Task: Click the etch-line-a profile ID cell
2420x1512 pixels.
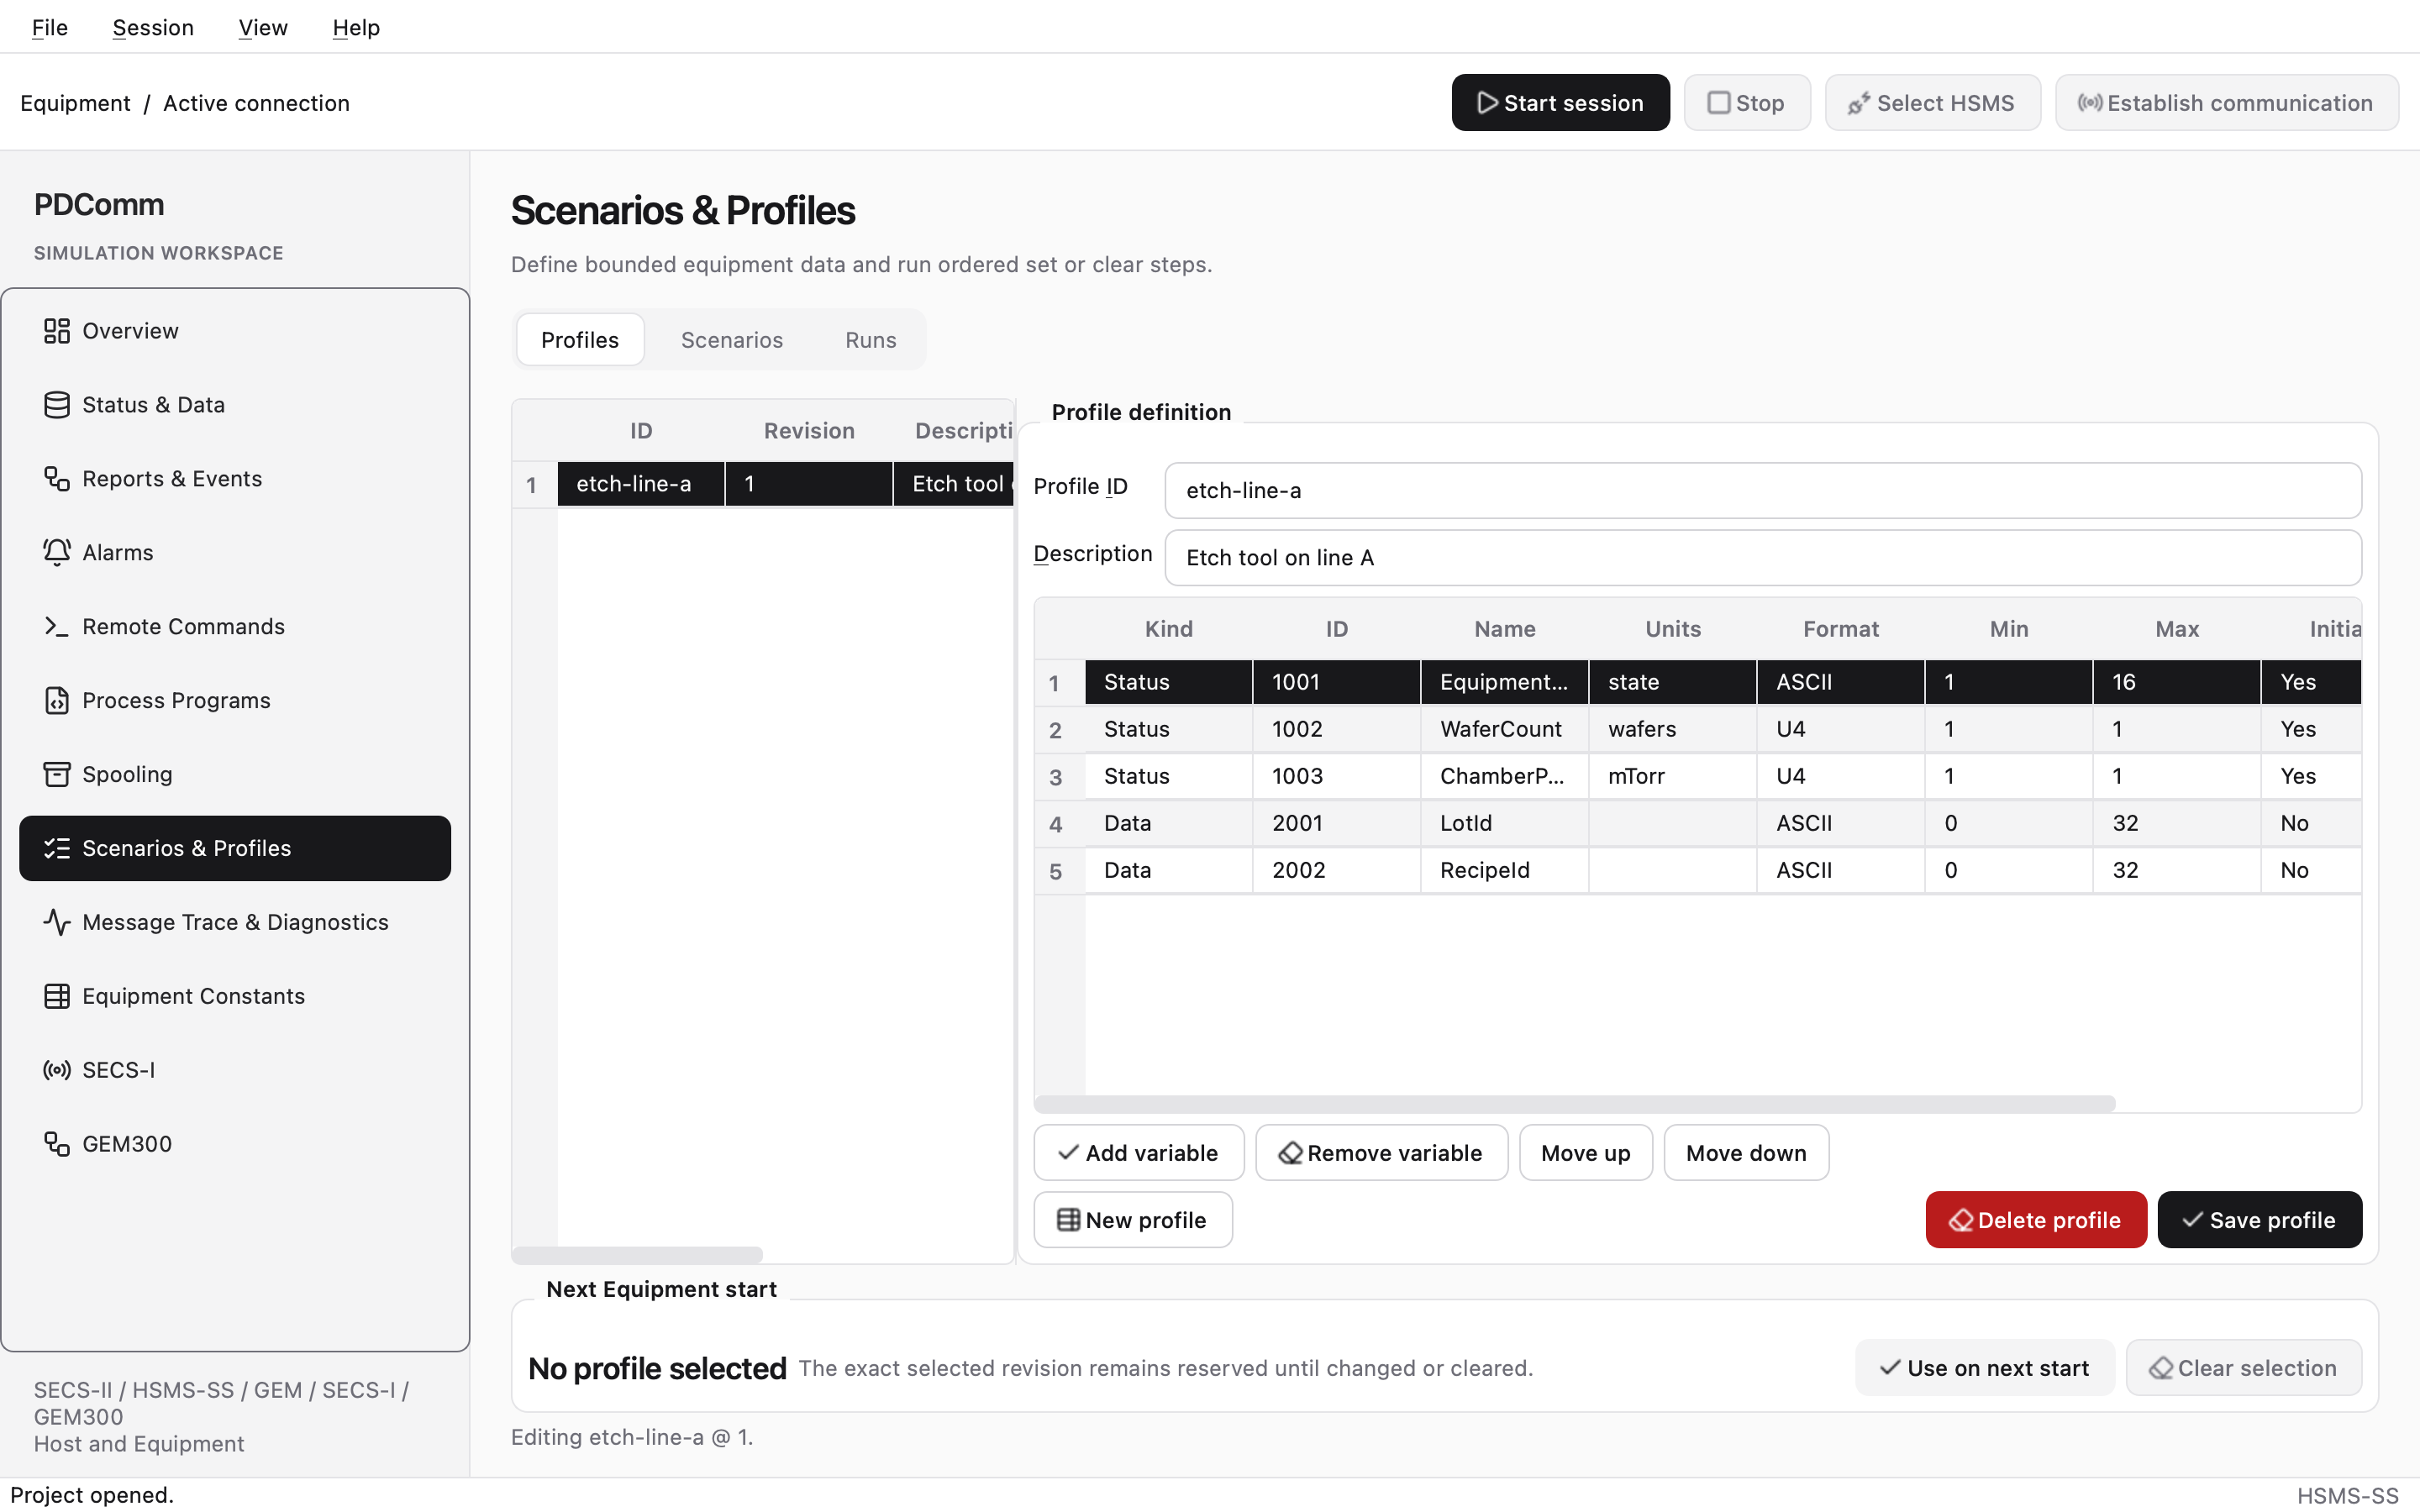Action: 641,484
